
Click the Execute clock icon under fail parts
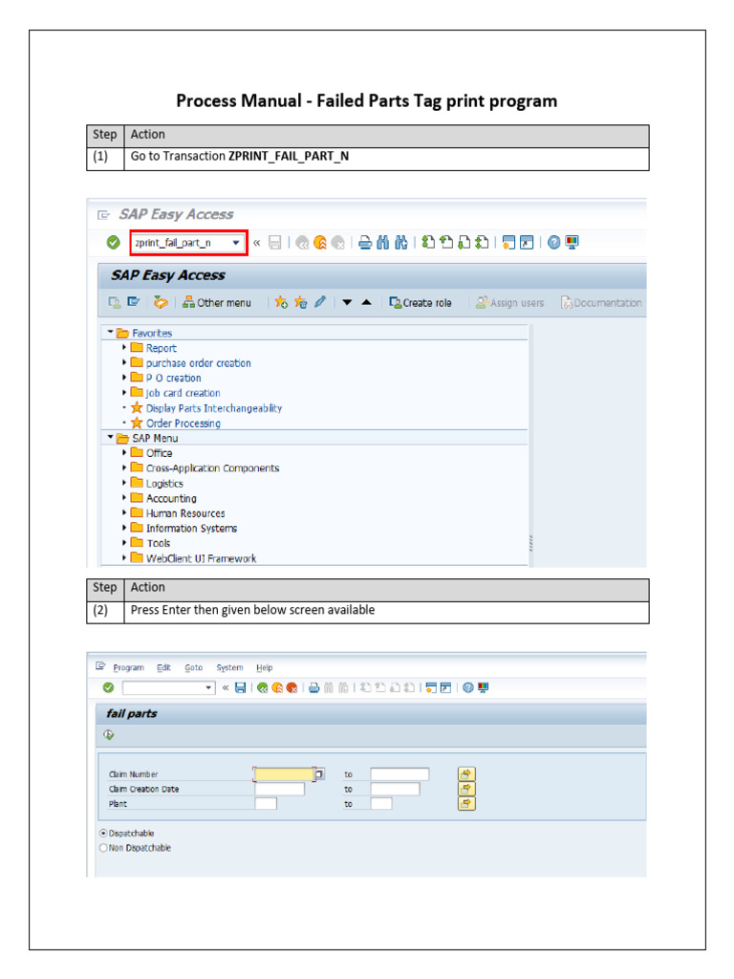pos(109,735)
